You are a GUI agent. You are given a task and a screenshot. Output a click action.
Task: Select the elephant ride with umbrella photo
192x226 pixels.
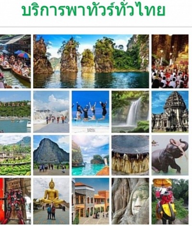coord(170,201)
